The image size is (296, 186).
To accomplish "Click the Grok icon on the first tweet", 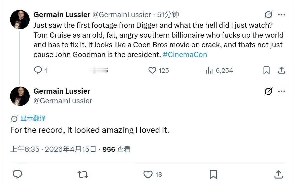I will coord(268,15).
